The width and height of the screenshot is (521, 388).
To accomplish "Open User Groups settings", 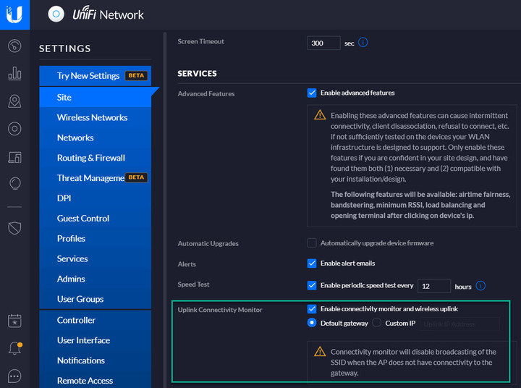I will click(96, 299).
